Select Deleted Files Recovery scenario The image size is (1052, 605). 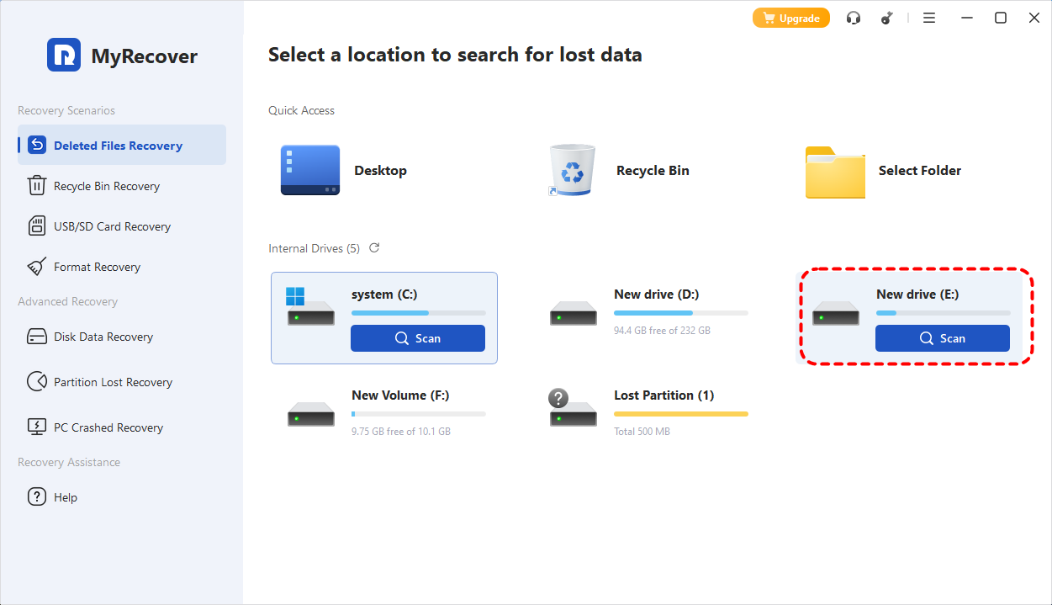tap(122, 146)
